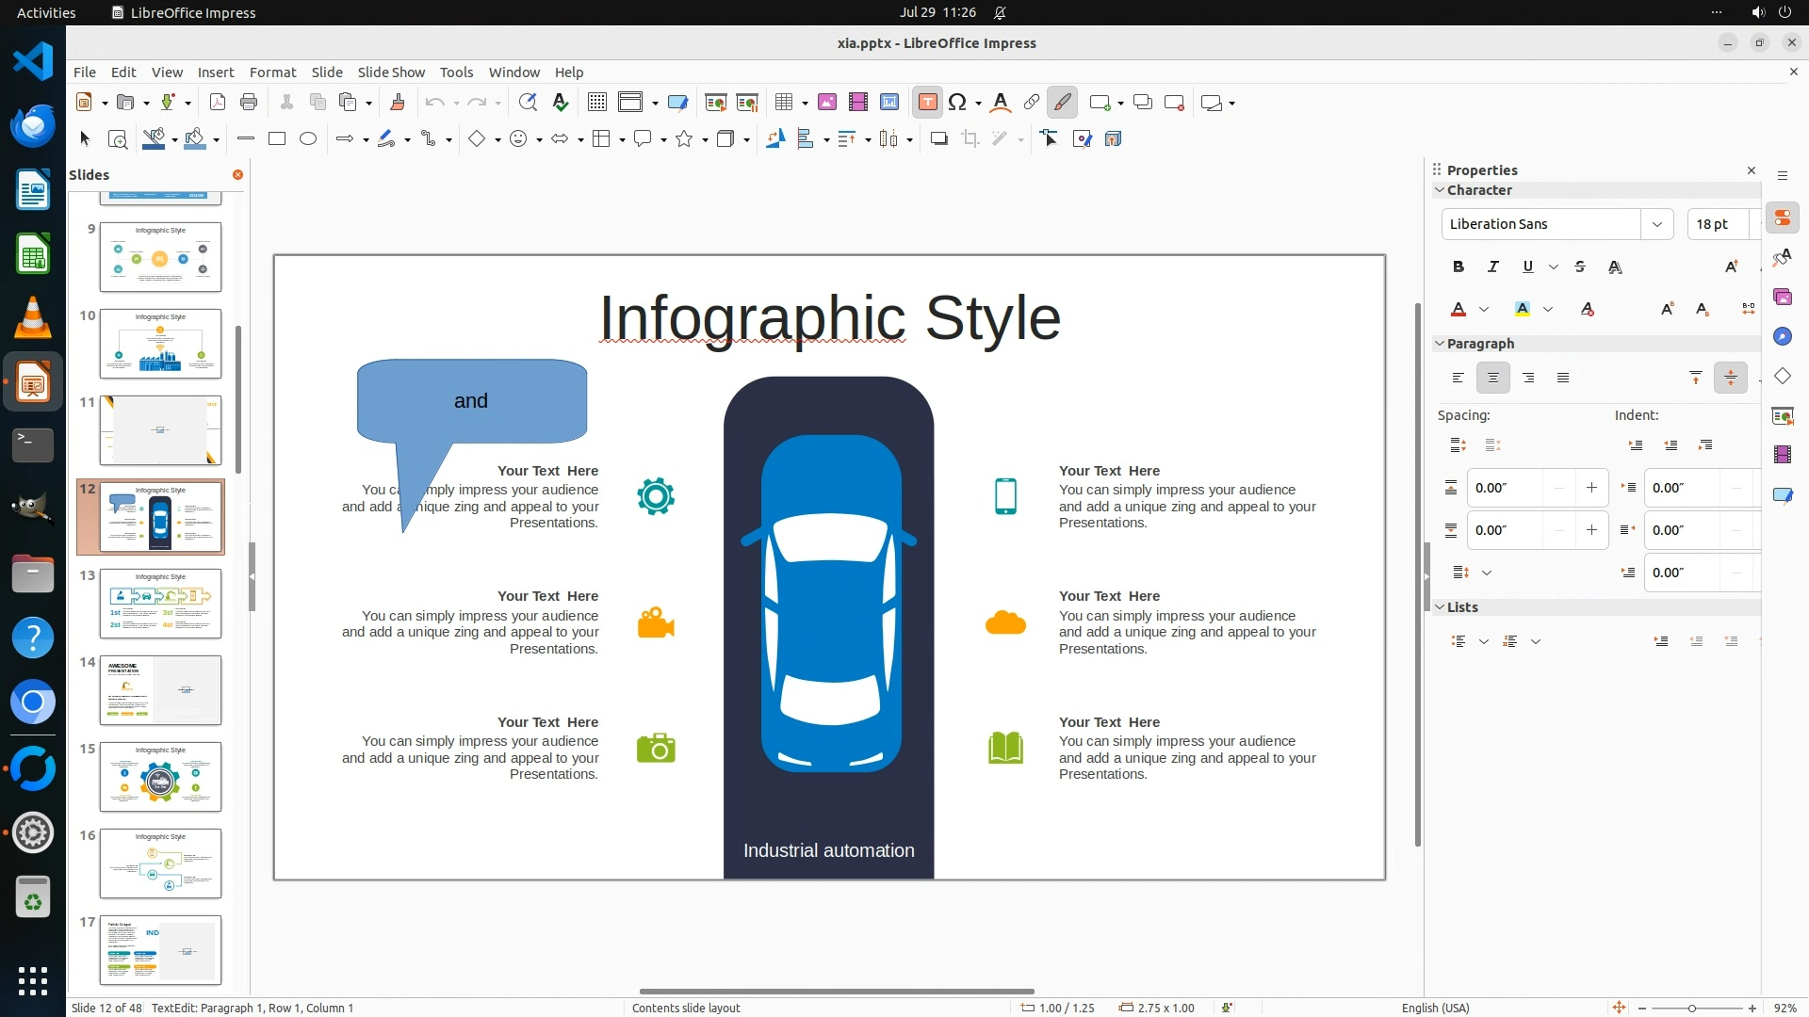Collapse the Lists section
This screenshot has height=1017, width=1809.
click(x=1440, y=607)
